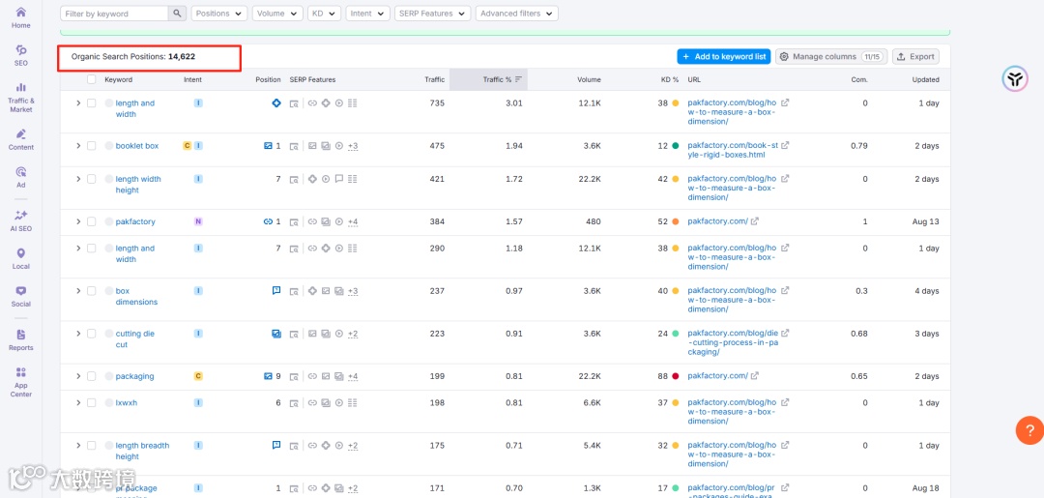Click the sort icon beside Traffic %
The width and height of the screenshot is (1044, 498).
click(x=519, y=79)
